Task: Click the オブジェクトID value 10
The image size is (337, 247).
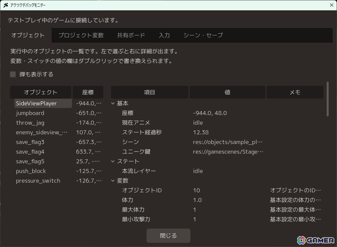Action: pos(196,190)
